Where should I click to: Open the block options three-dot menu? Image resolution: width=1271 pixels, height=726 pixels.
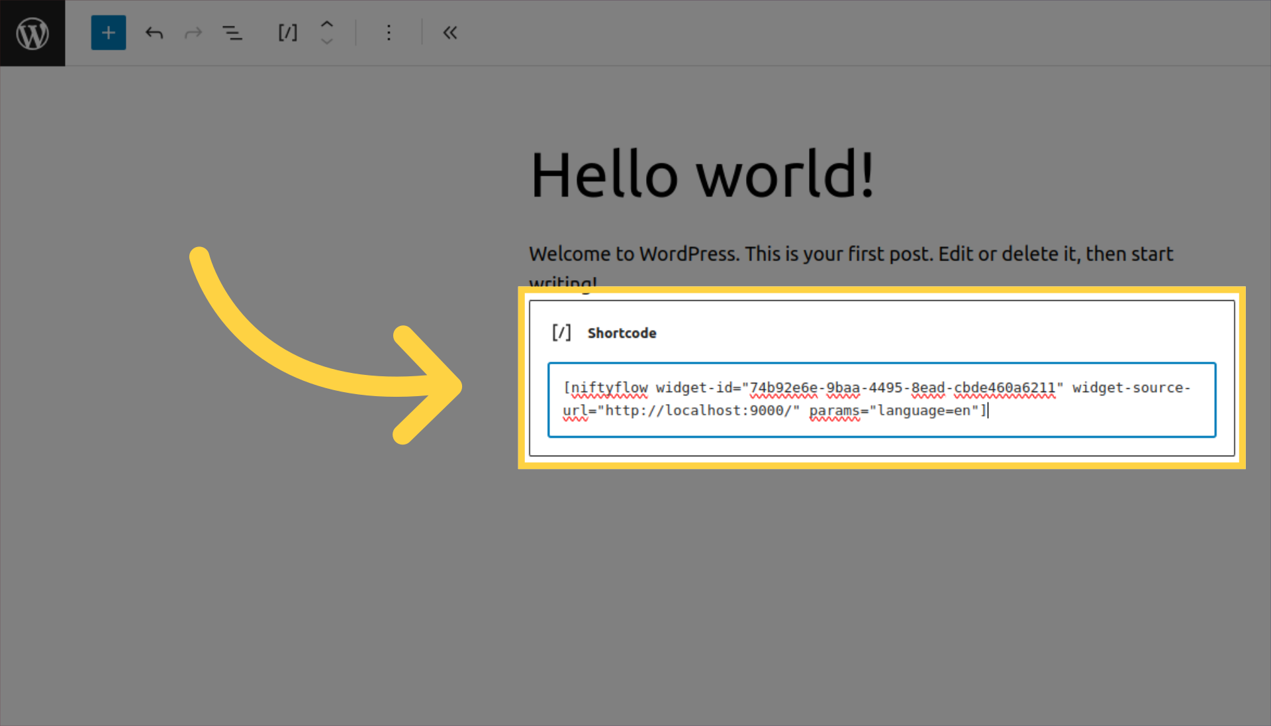(389, 32)
